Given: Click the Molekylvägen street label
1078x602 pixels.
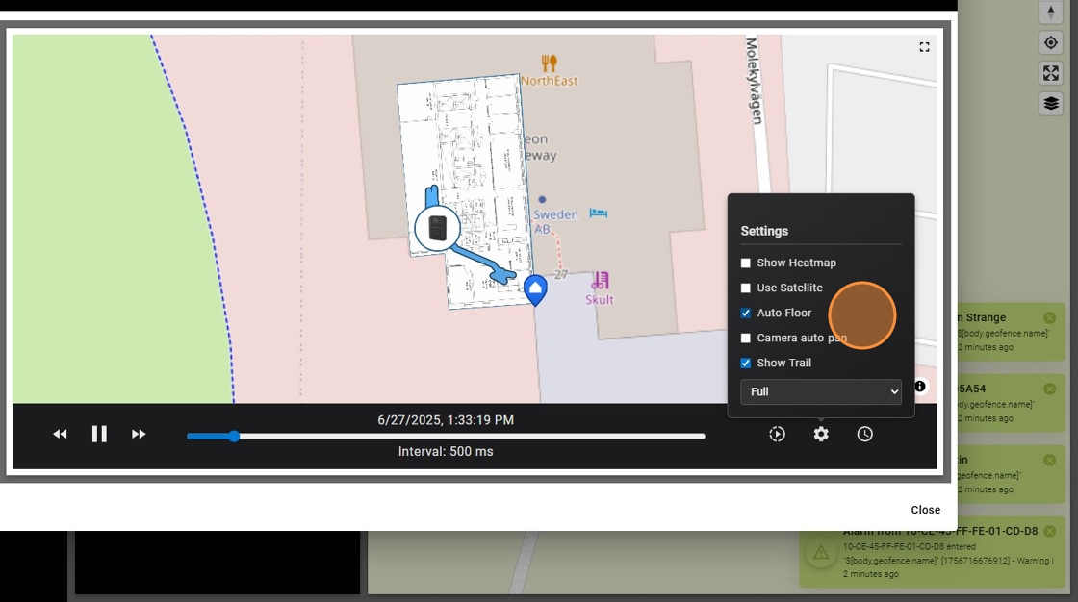Looking at the screenshot, I should (755, 81).
